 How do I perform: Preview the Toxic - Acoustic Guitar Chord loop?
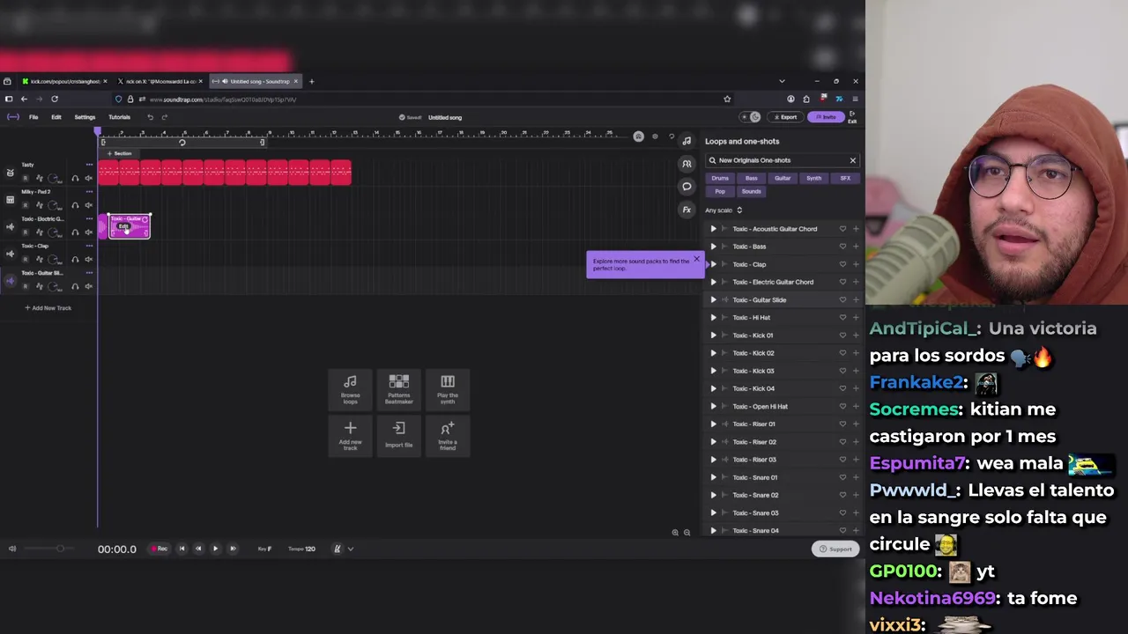point(714,229)
